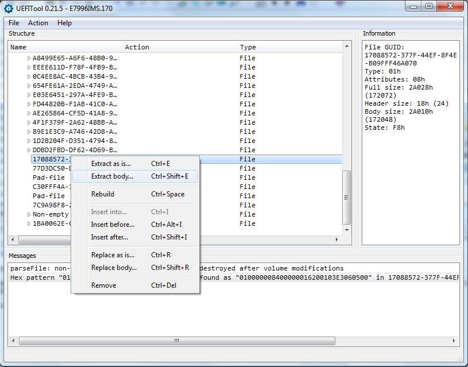Image resolution: width=468 pixels, height=367 pixels.
Task: Choose Replace as is... from context menu
Action: tap(135, 255)
